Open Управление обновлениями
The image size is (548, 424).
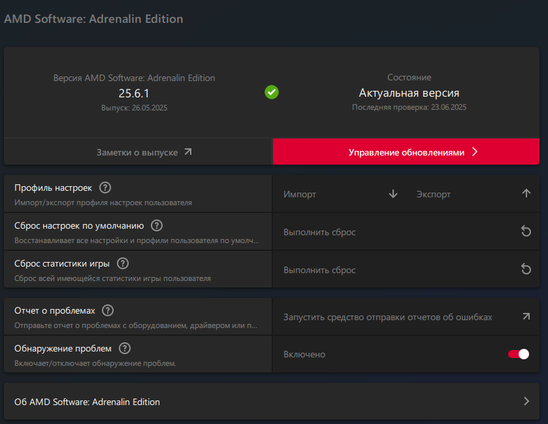click(406, 152)
